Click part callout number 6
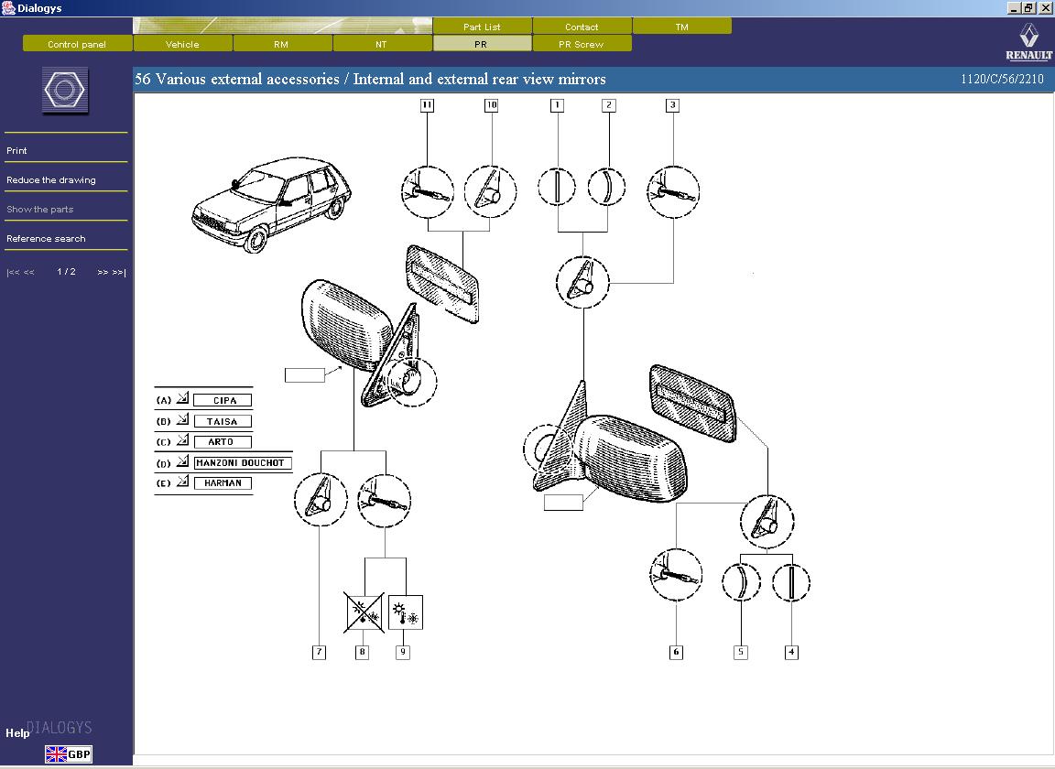 (x=676, y=652)
